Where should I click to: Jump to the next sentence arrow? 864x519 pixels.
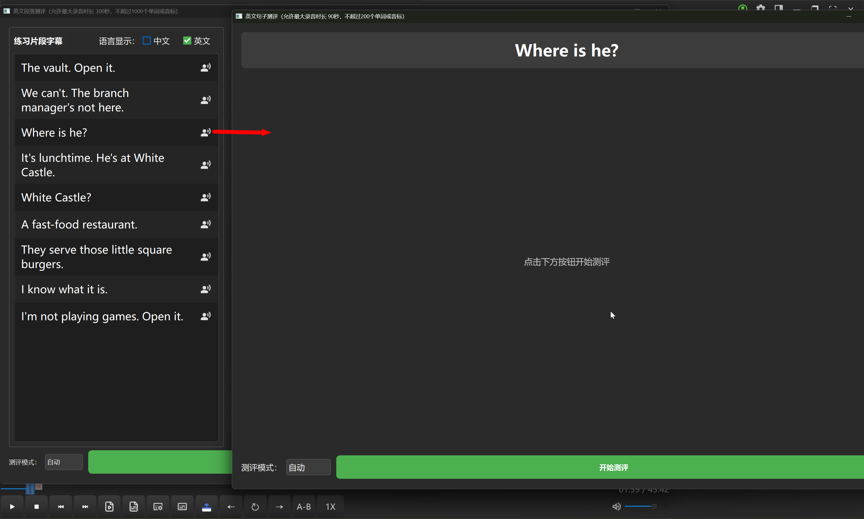[279, 506]
